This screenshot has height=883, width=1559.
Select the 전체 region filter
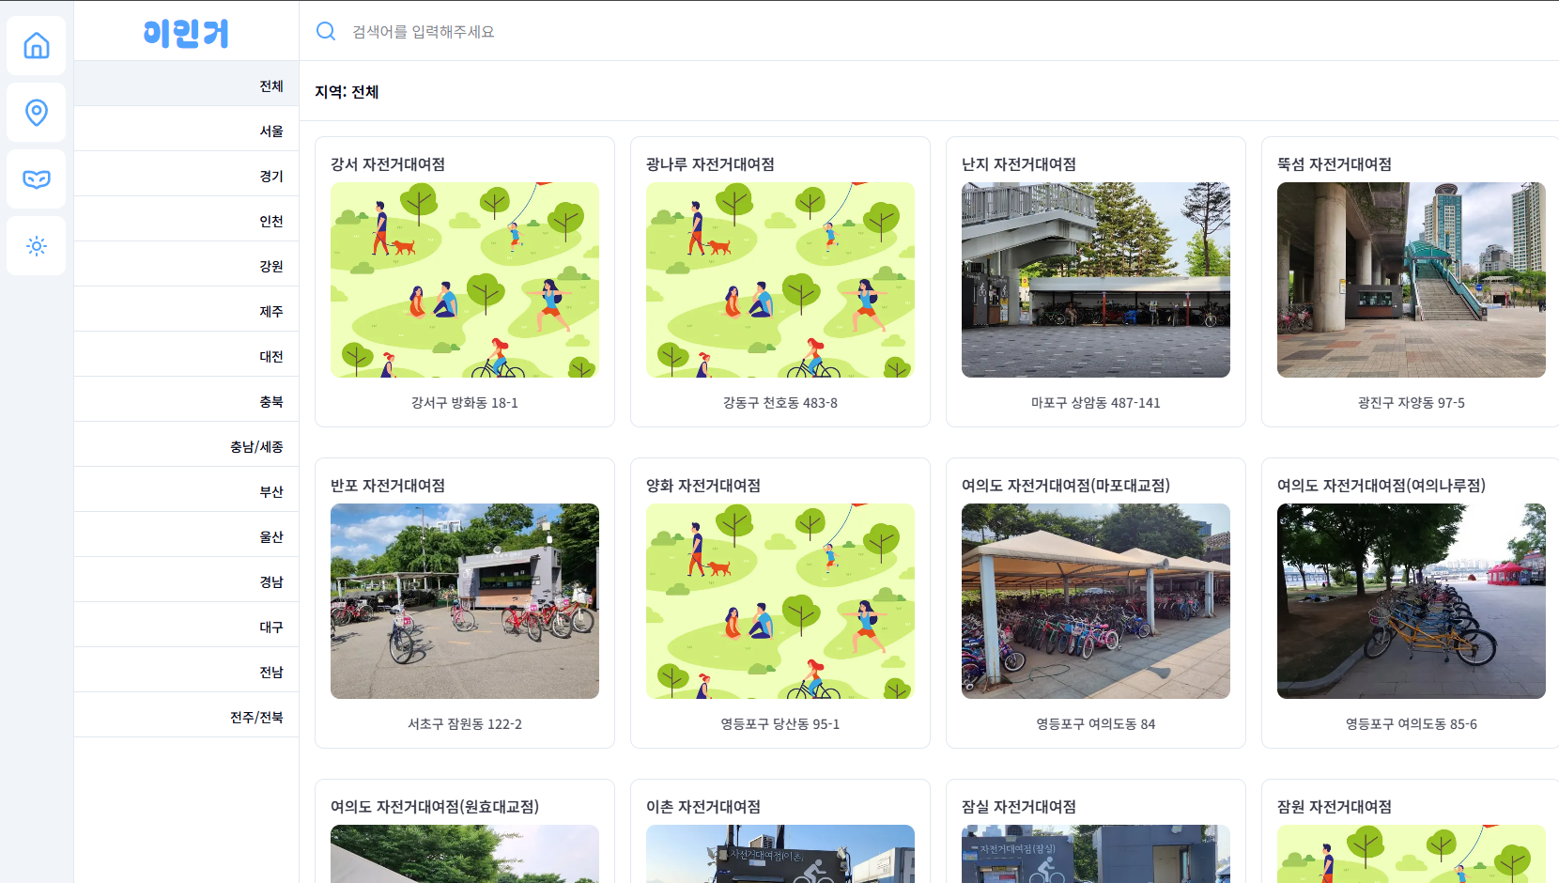tap(270, 86)
